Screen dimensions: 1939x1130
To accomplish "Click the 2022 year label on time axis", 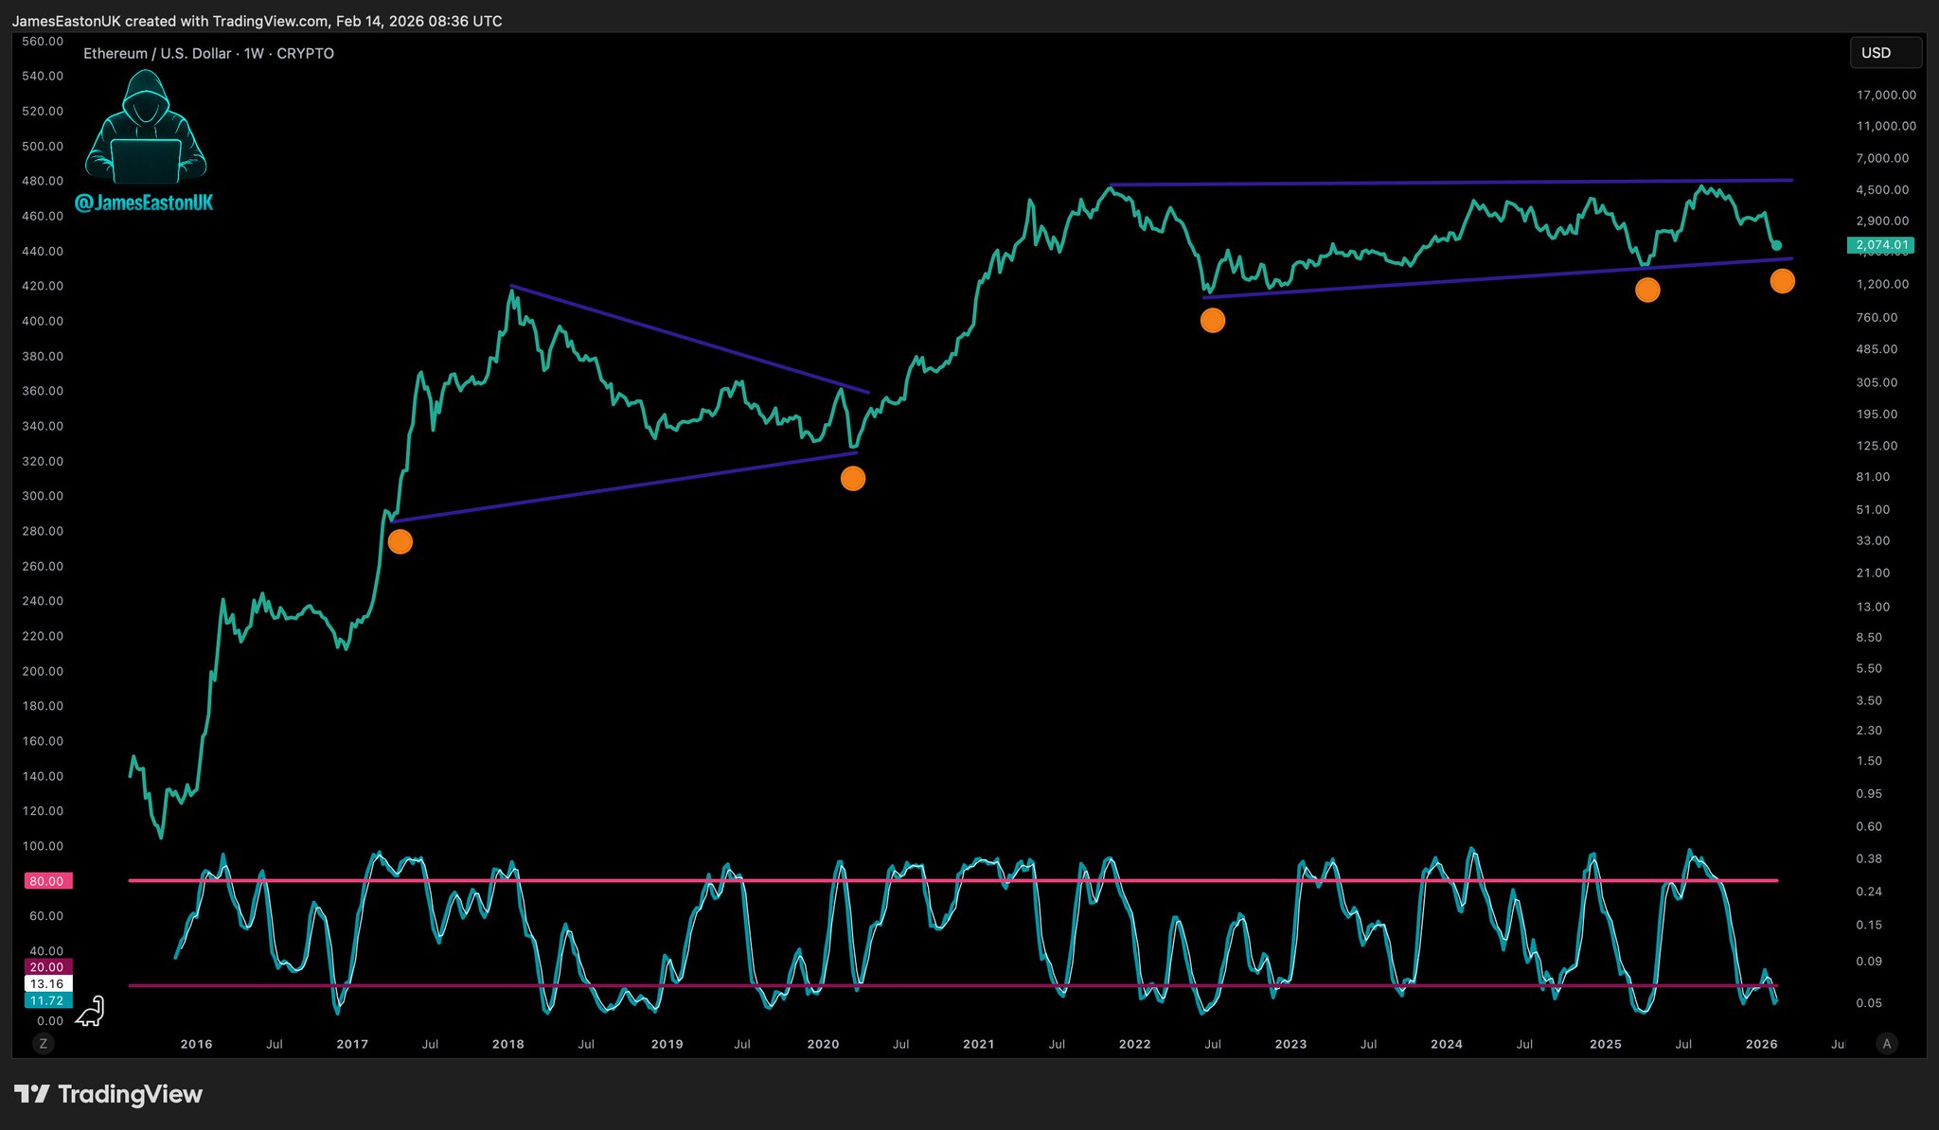I will (x=1134, y=1044).
